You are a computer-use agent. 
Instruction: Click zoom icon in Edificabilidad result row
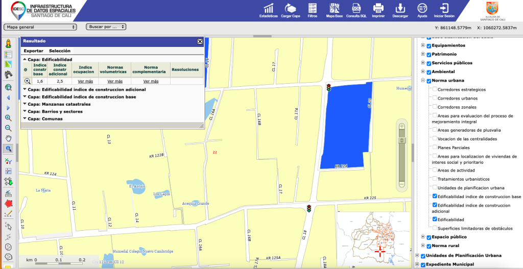pyautogui.click(x=28, y=81)
